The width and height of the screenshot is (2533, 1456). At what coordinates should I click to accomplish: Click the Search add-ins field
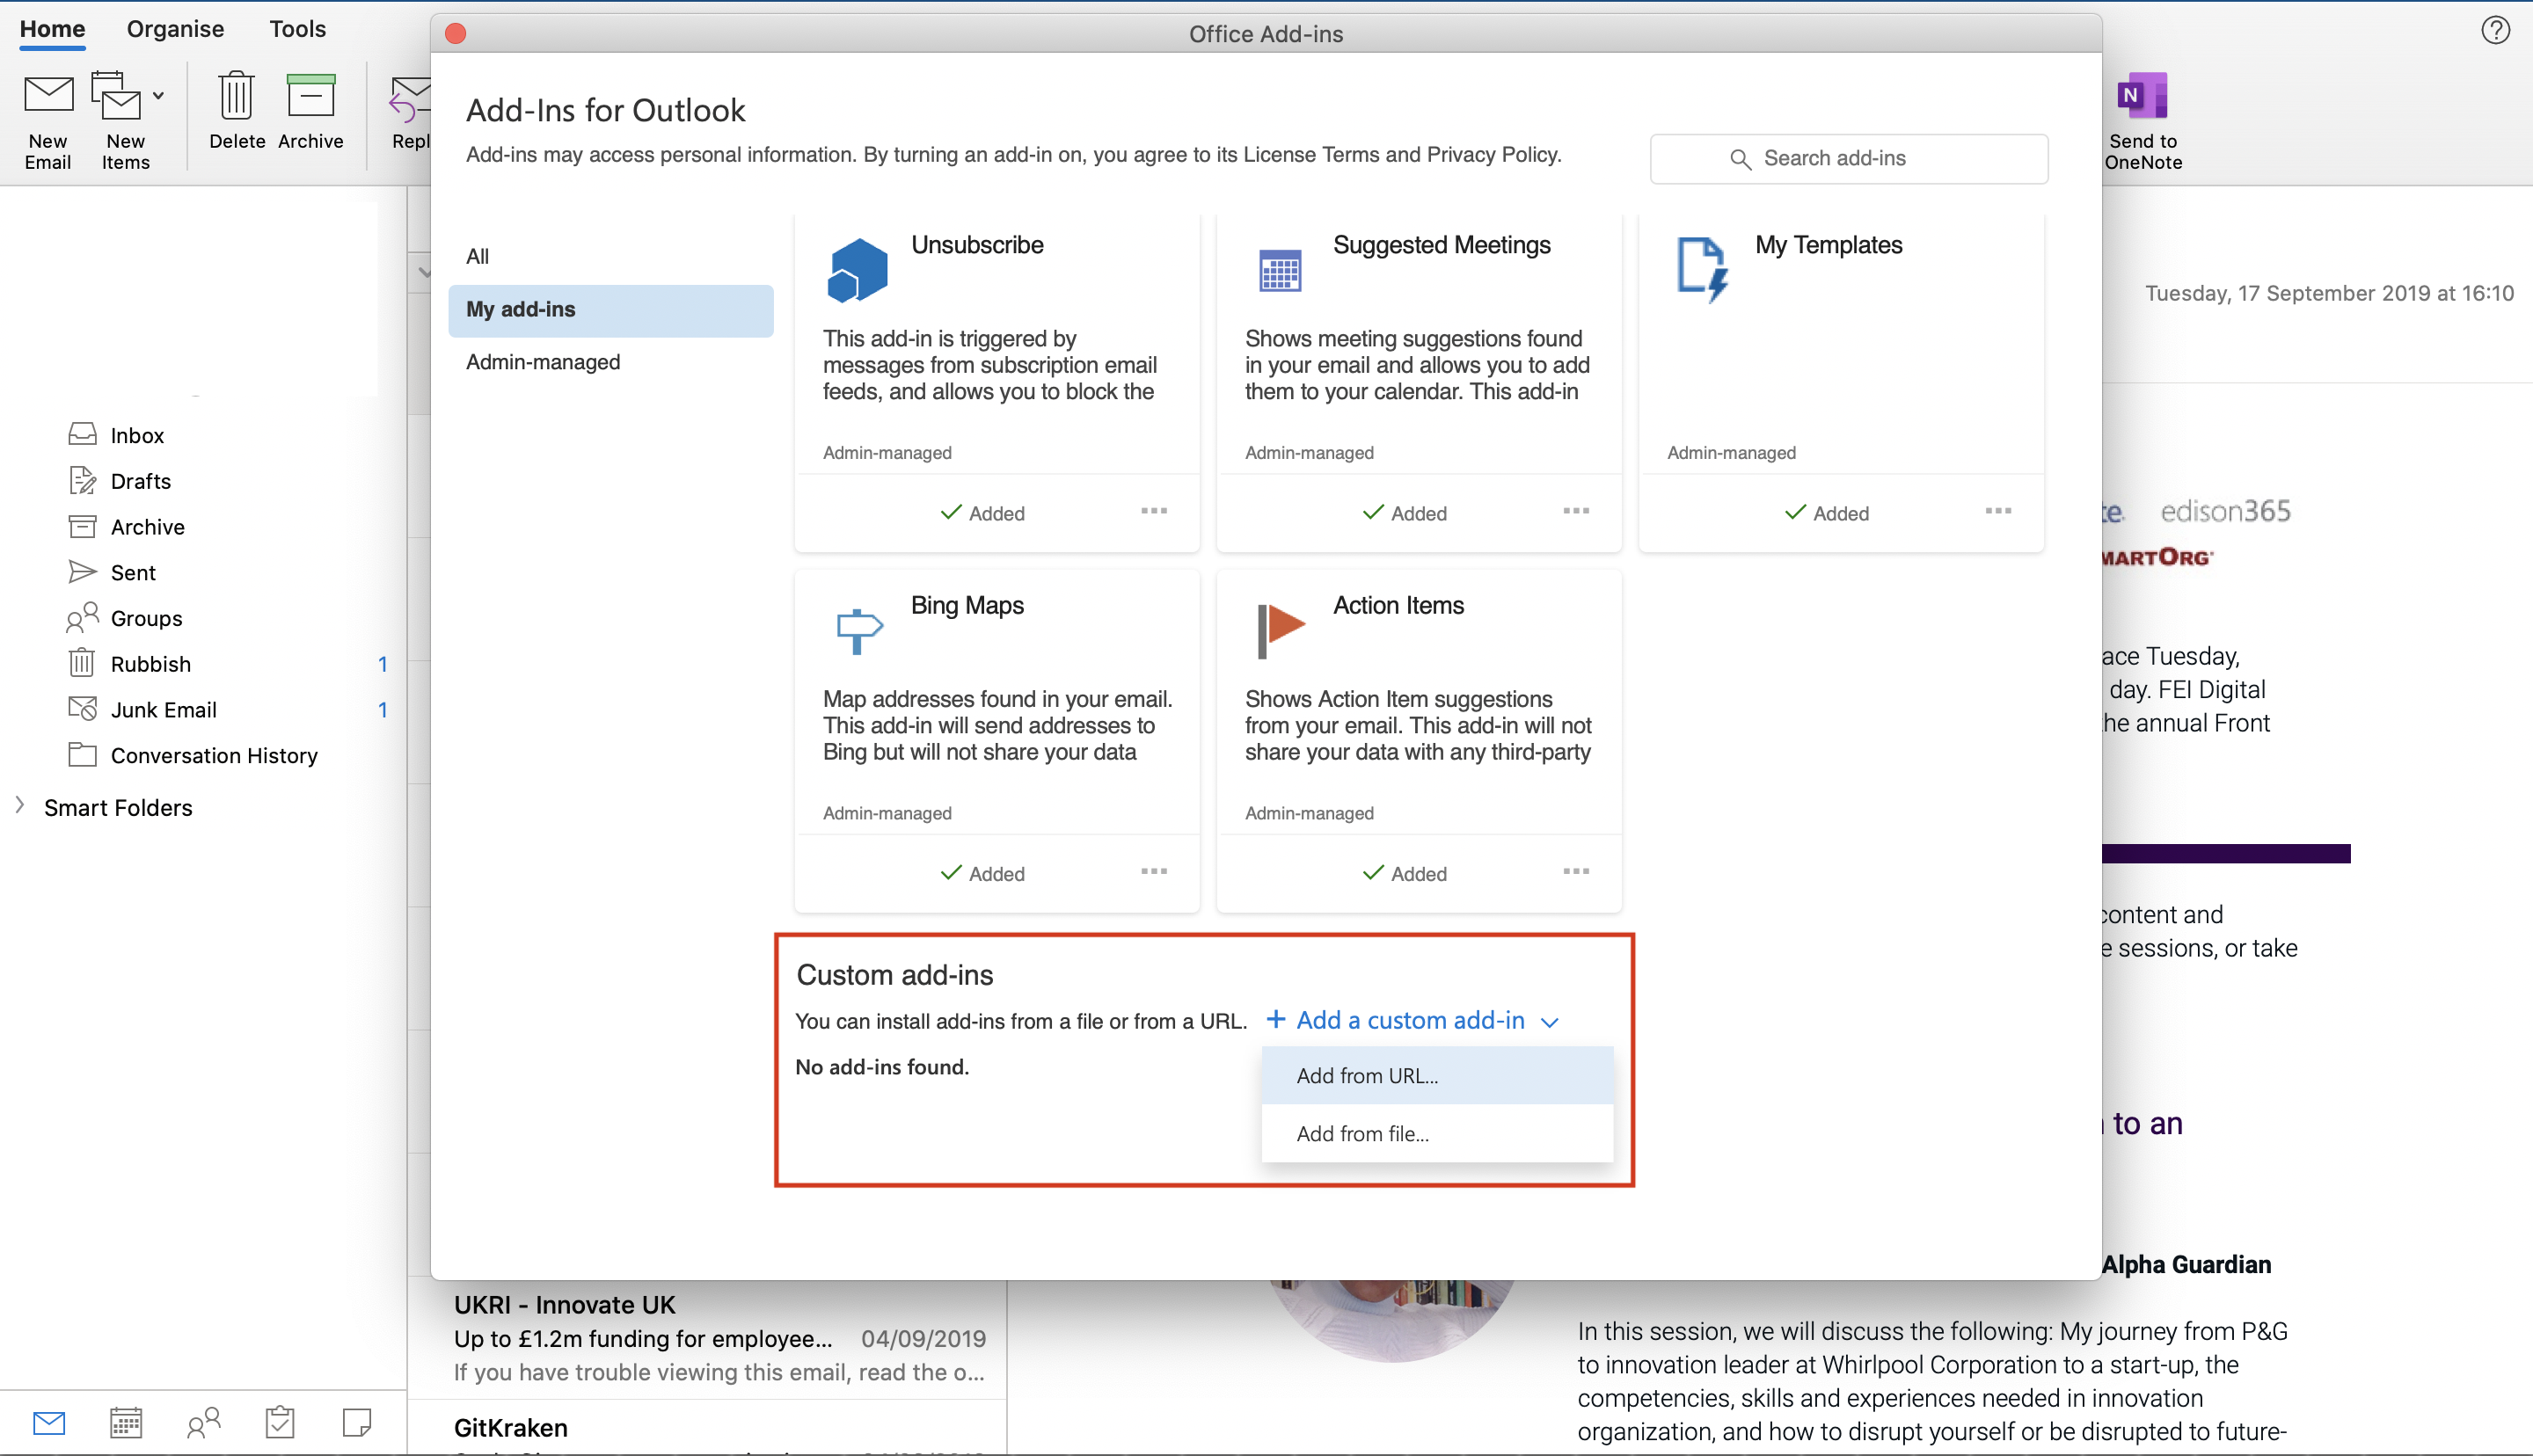[x=1848, y=158]
